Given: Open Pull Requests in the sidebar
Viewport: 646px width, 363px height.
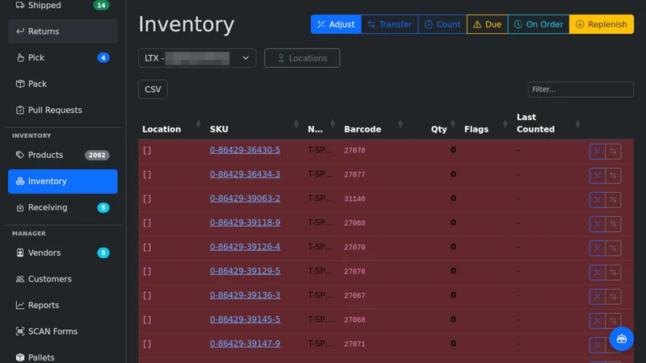Looking at the screenshot, I should (63, 111).
